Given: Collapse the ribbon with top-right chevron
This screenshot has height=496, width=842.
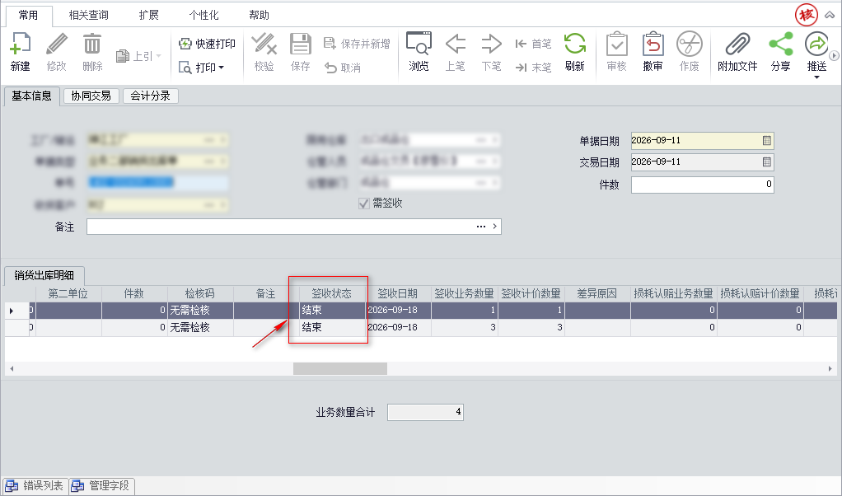Looking at the screenshot, I should click(830, 15).
